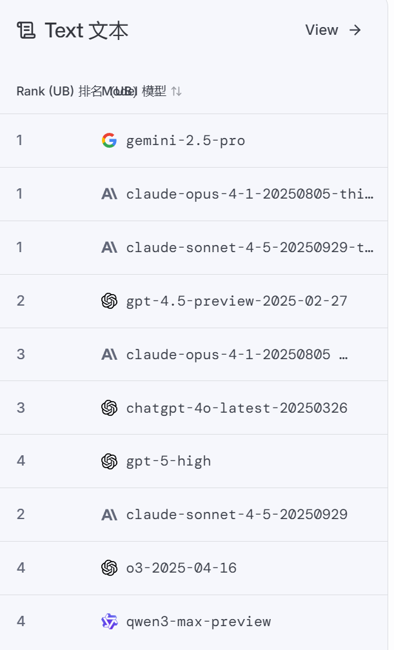Image resolution: width=394 pixels, height=650 pixels.
Task: Click the Text scroll icon in header
Action: coord(26,30)
